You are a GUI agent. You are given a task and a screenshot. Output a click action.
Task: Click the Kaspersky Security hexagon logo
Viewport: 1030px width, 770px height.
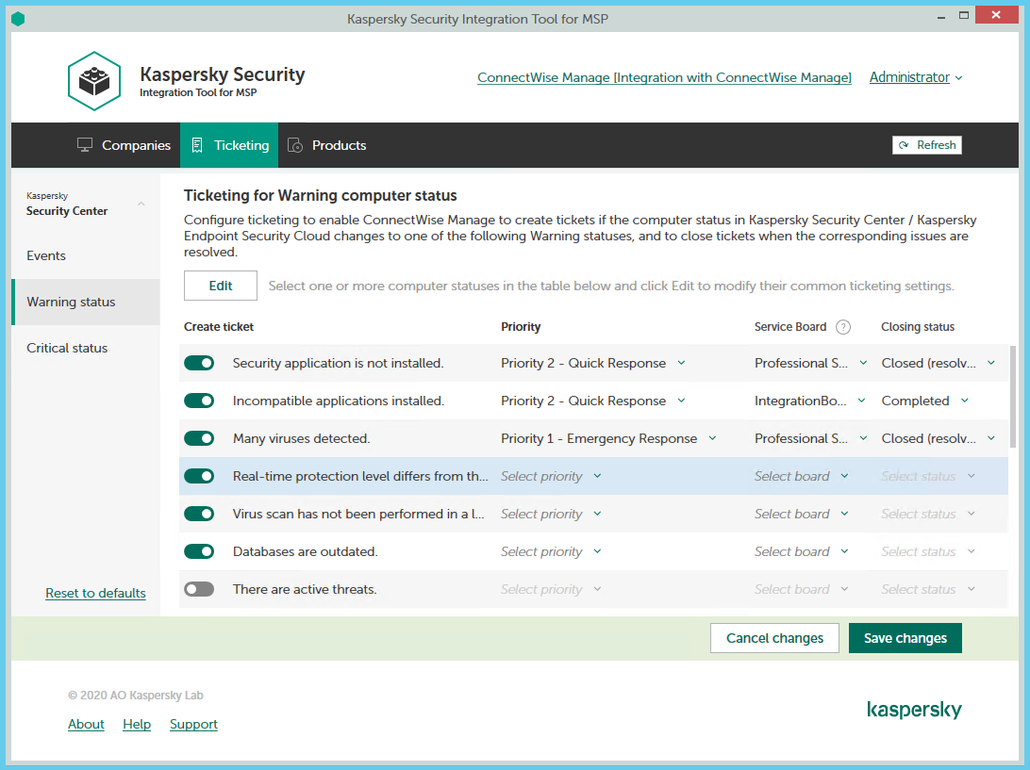(93, 80)
